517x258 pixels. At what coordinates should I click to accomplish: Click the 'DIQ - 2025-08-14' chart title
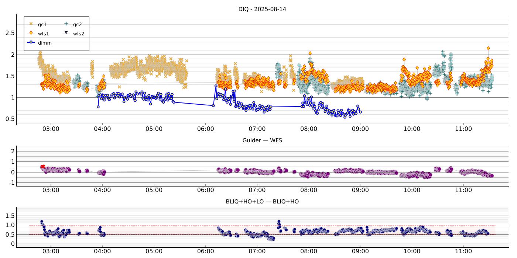(x=262, y=9)
